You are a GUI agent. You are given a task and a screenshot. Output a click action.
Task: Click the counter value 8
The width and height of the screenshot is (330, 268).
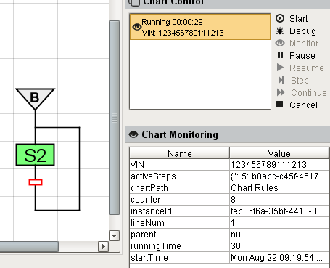click(279, 200)
